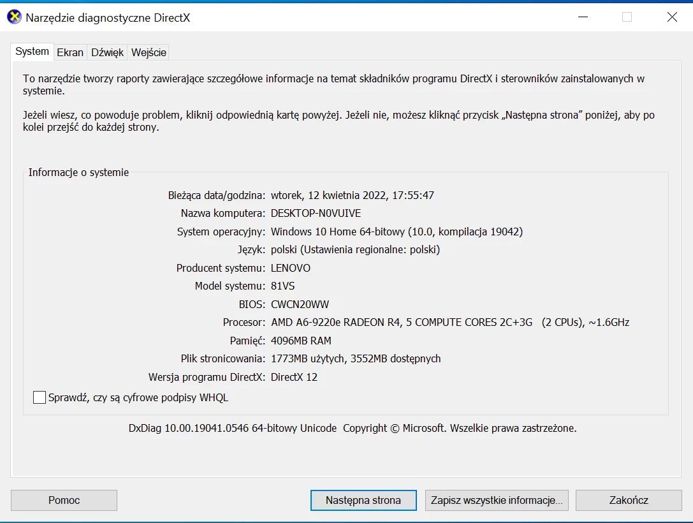
Task: Switch to the Ekran tab
Action: [70, 52]
